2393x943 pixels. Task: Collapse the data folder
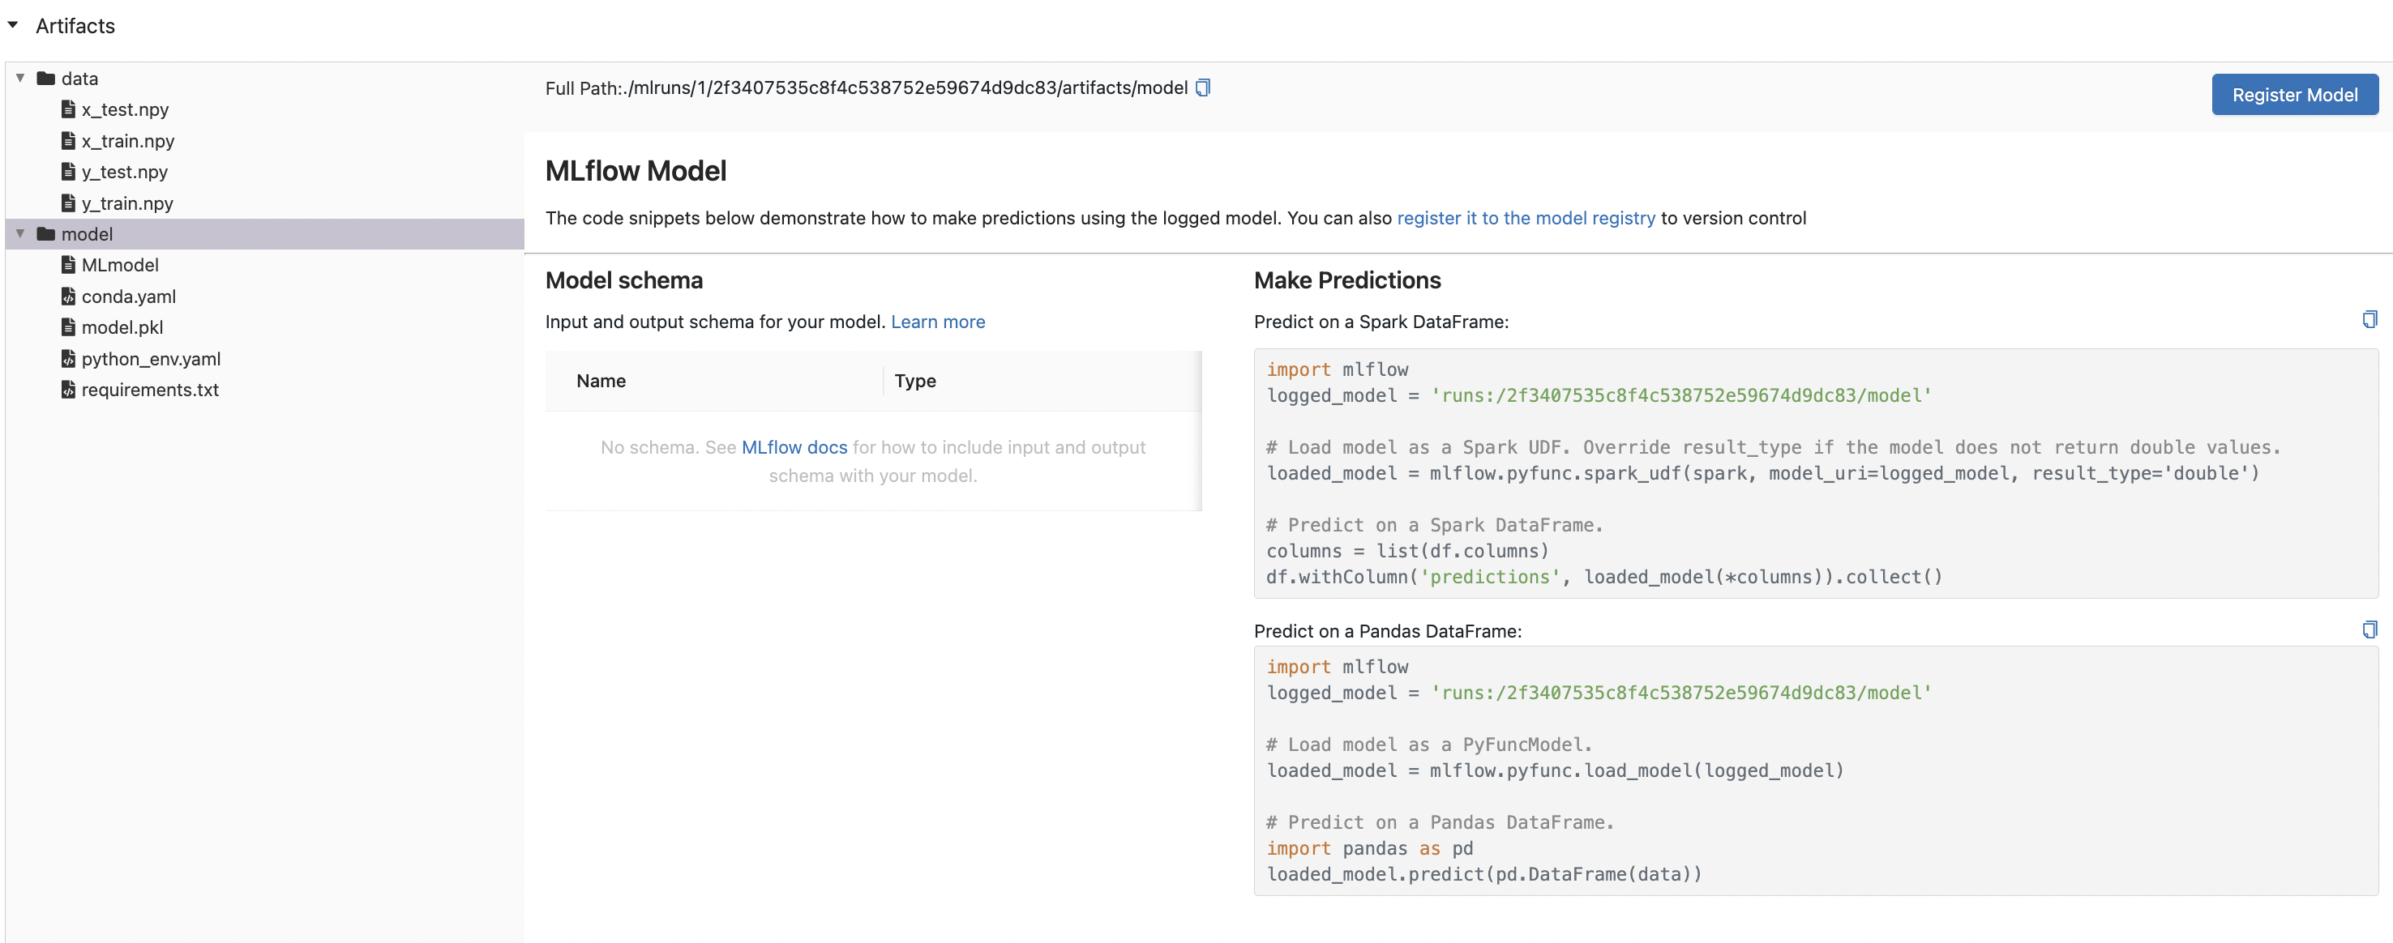point(19,78)
